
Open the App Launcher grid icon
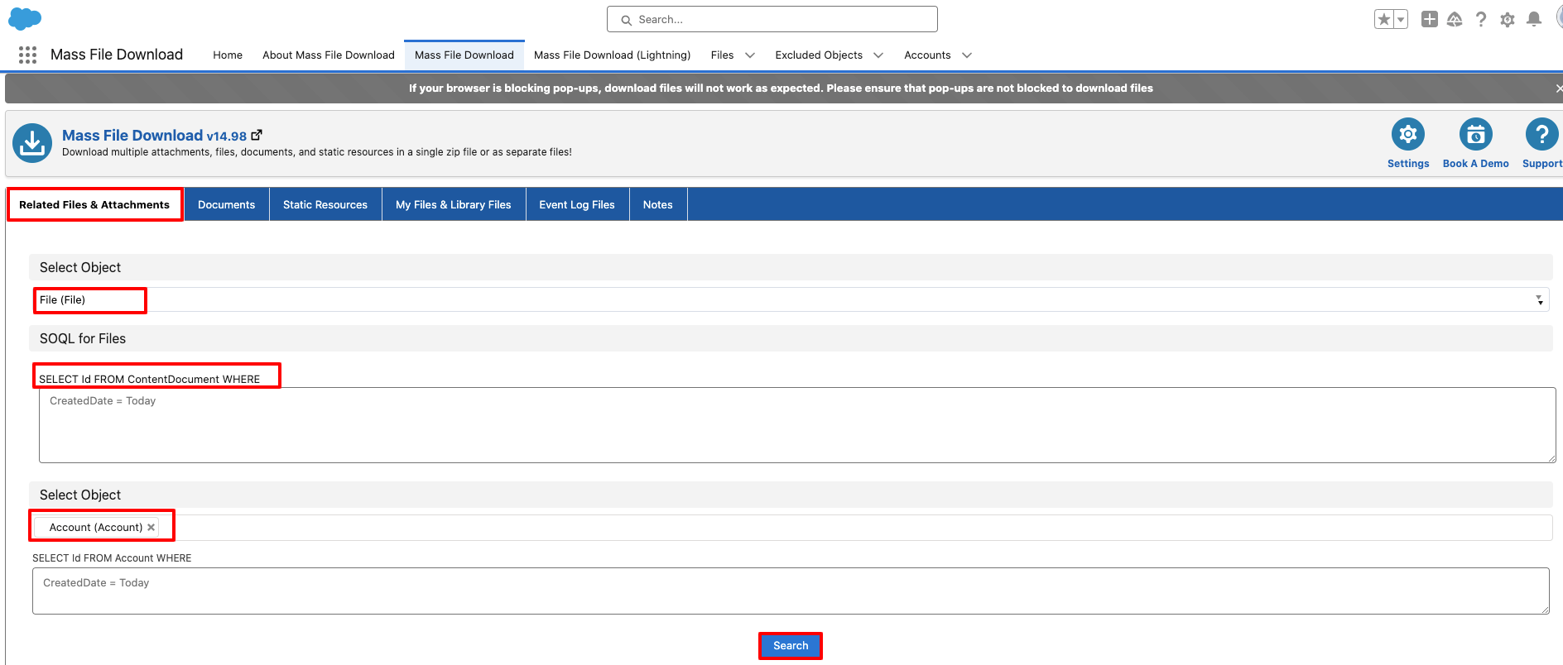point(27,55)
